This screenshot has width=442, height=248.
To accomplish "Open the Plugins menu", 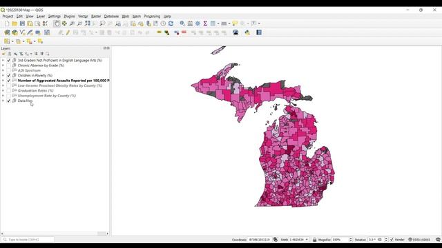I will tap(69, 17).
